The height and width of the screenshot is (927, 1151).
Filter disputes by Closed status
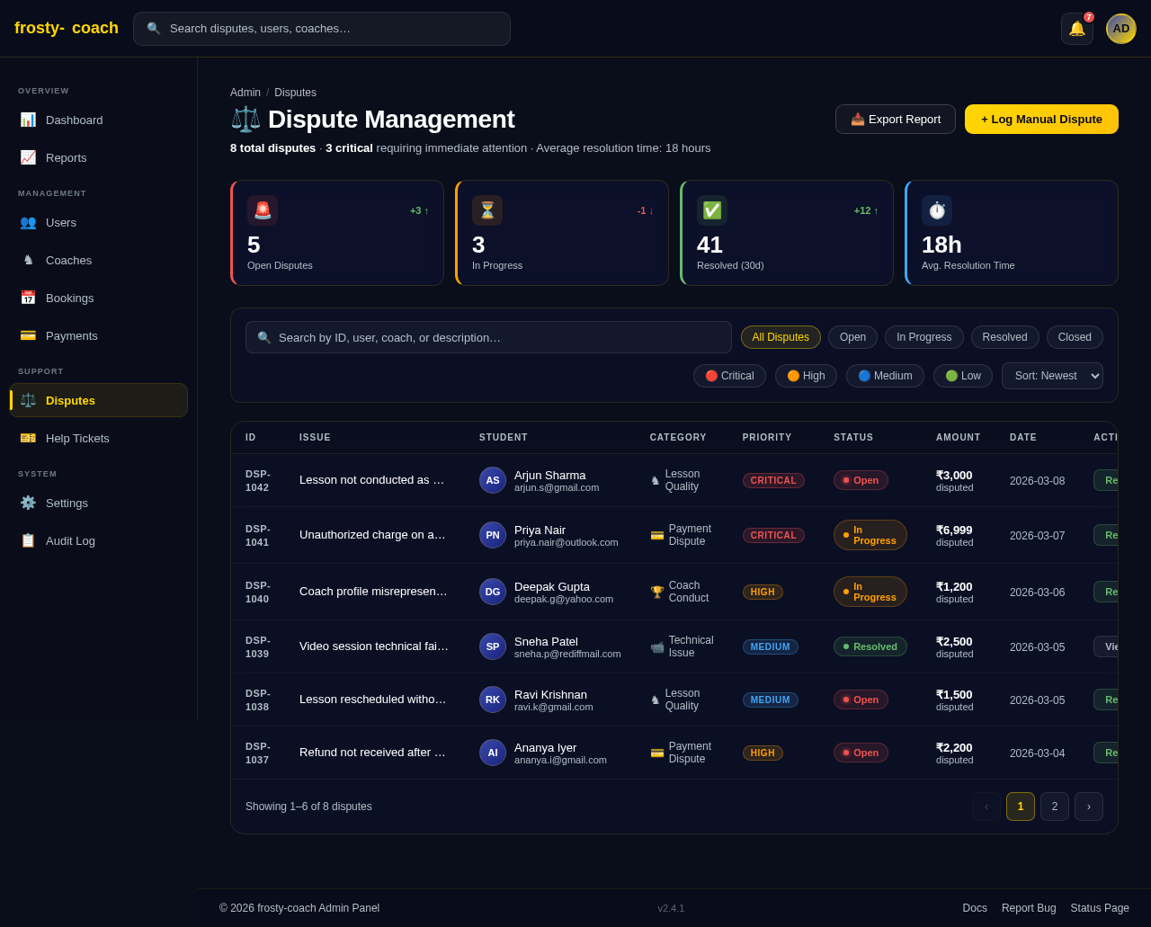click(1075, 337)
